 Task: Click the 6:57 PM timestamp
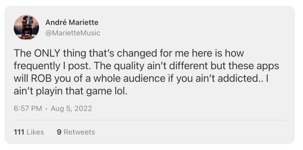(x=28, y=108)
